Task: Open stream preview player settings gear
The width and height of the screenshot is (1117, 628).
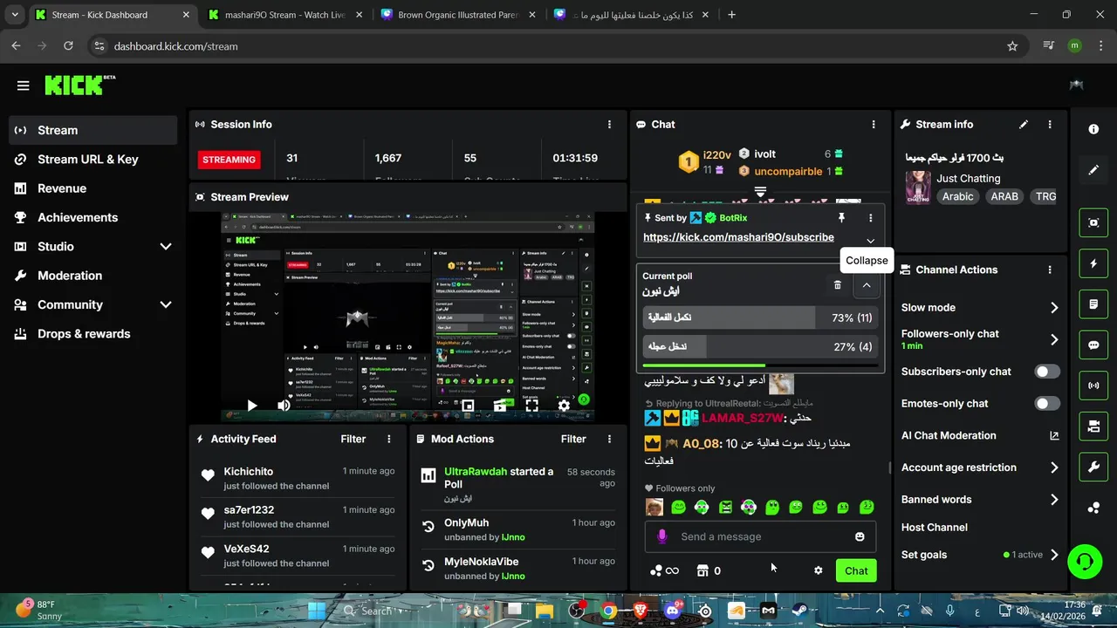Action: pos(564,406)
